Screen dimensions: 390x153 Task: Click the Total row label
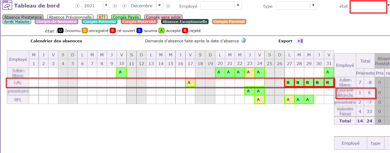(345, 121)
